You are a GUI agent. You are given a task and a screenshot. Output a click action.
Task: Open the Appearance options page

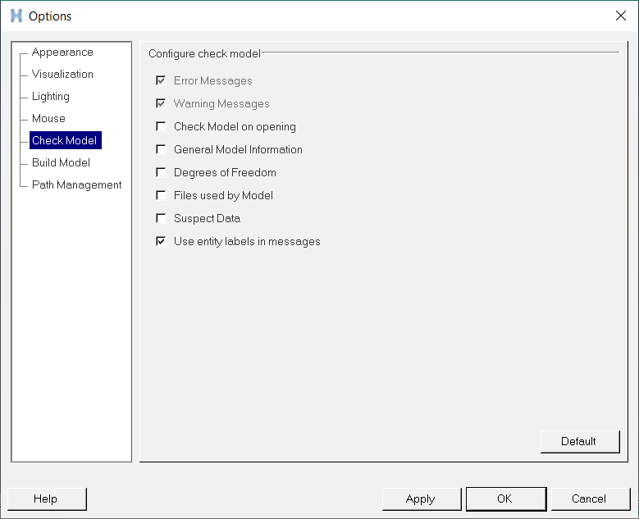(x=62, y=52)
